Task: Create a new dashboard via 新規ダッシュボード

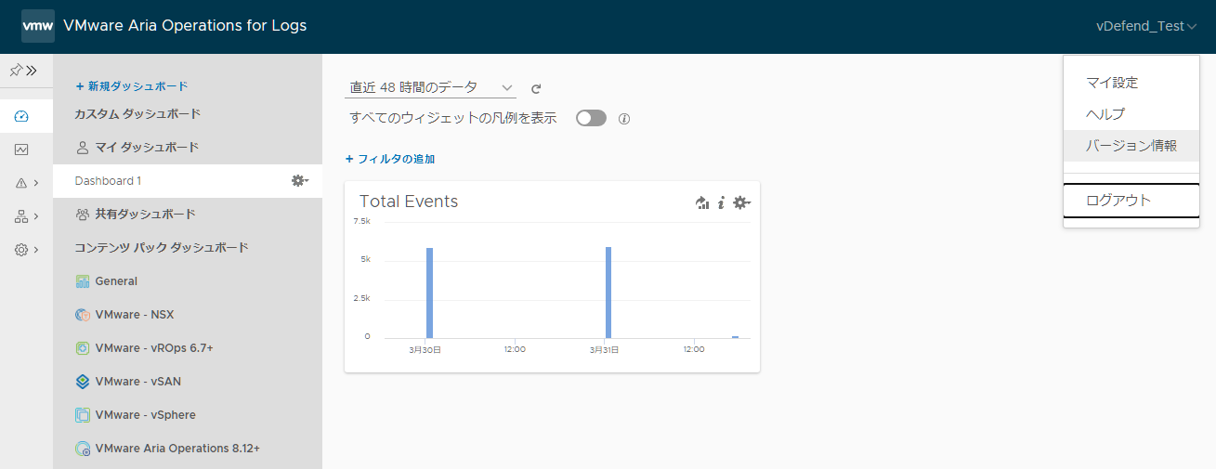Action: click(132, 86)
